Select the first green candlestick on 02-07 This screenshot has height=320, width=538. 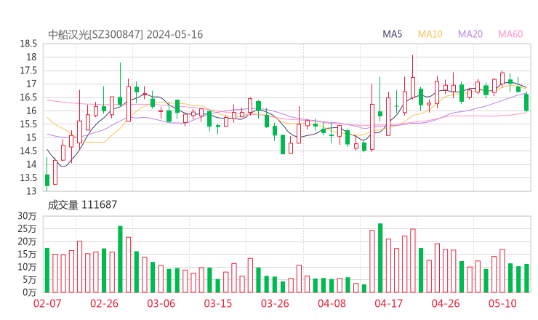click(x=47, y=180)
